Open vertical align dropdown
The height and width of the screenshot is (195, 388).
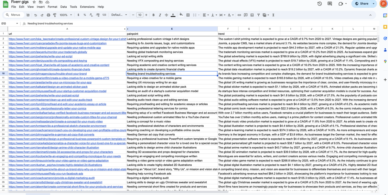coord(214,15)
